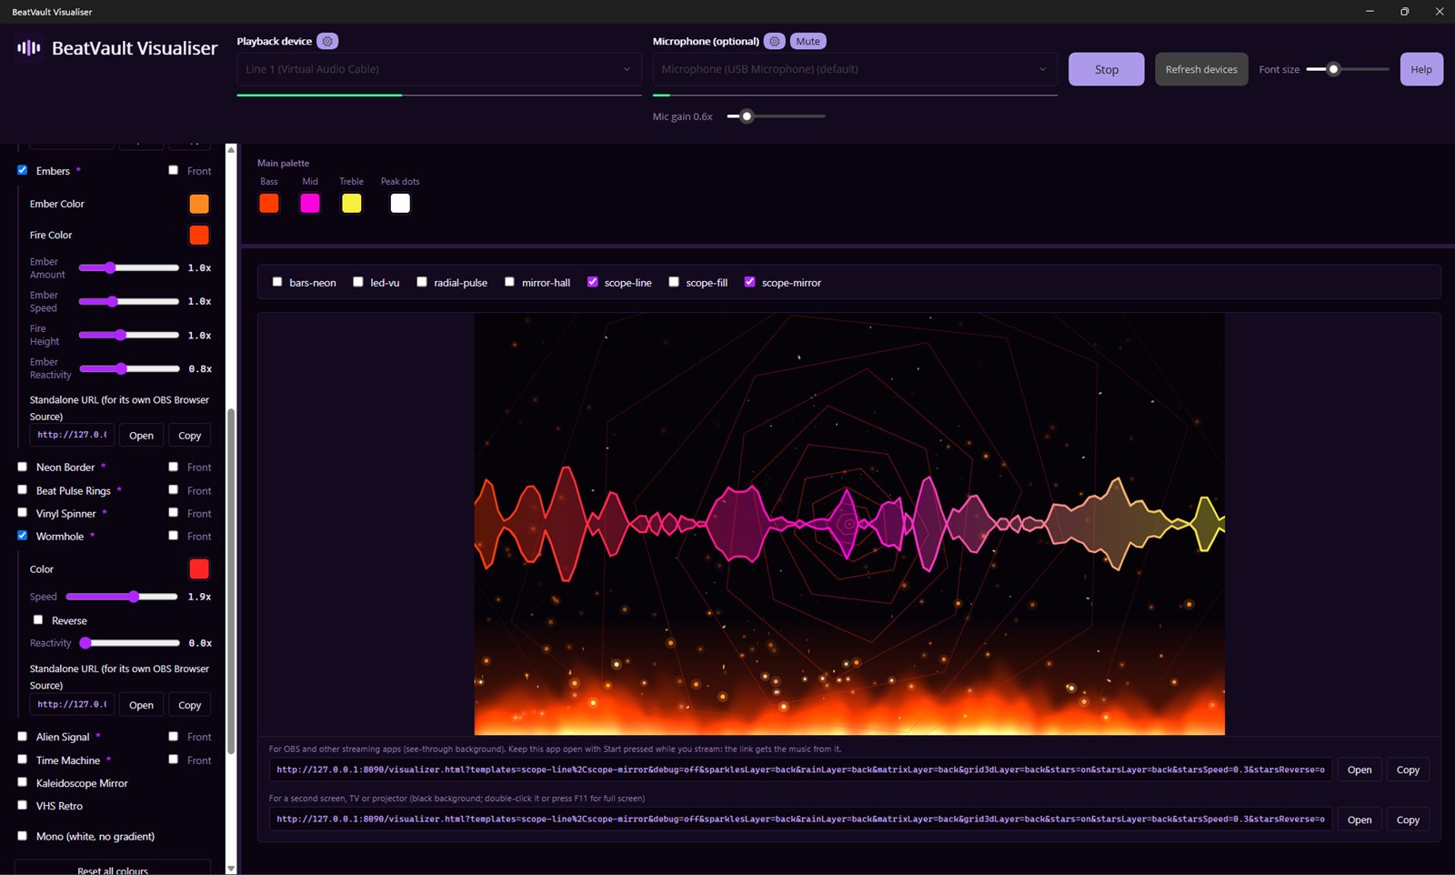
Task: Enable the radial-pulse template
Action: pos(422,282)
